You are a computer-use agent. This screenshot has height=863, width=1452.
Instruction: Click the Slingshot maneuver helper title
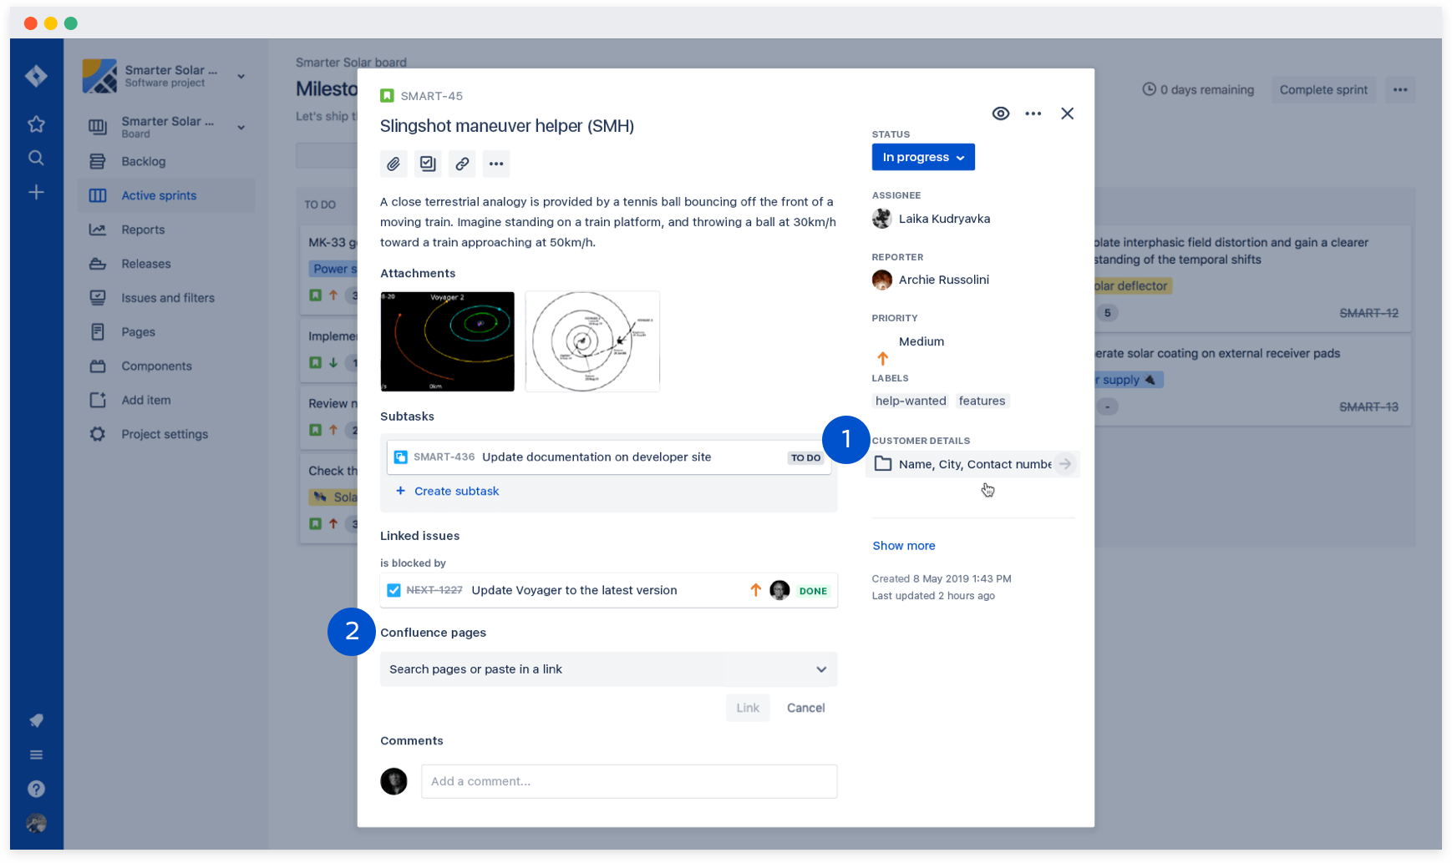(507, 126)
